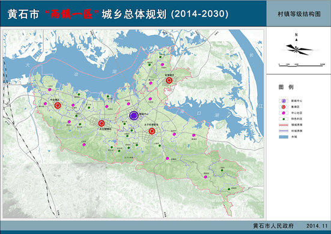
Task: Click the green 特色村庄 legend dot
Action: [x=284, y=119]
